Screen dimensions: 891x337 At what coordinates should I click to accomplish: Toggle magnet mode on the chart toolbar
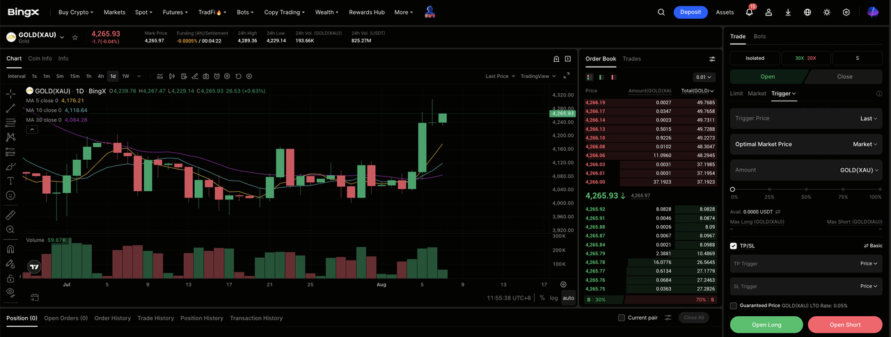coord(10,249)
